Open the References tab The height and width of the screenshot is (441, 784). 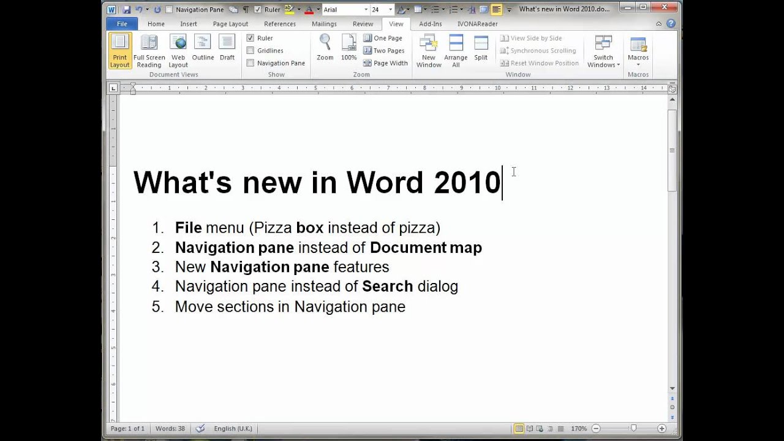[x=280, y=24]
